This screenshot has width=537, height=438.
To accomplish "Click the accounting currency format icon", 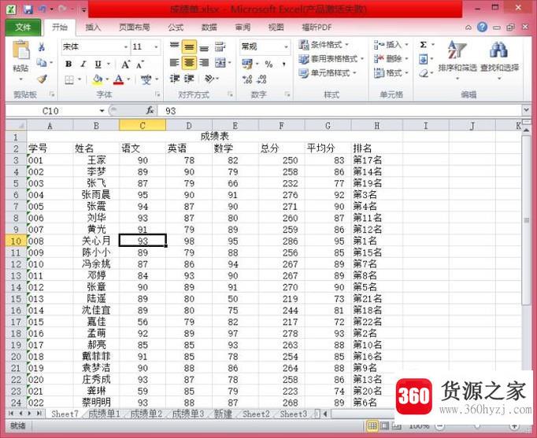I will coord(247,64).
